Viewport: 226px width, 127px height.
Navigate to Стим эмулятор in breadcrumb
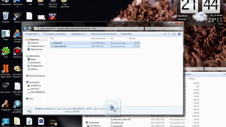(x=47, y=29)
